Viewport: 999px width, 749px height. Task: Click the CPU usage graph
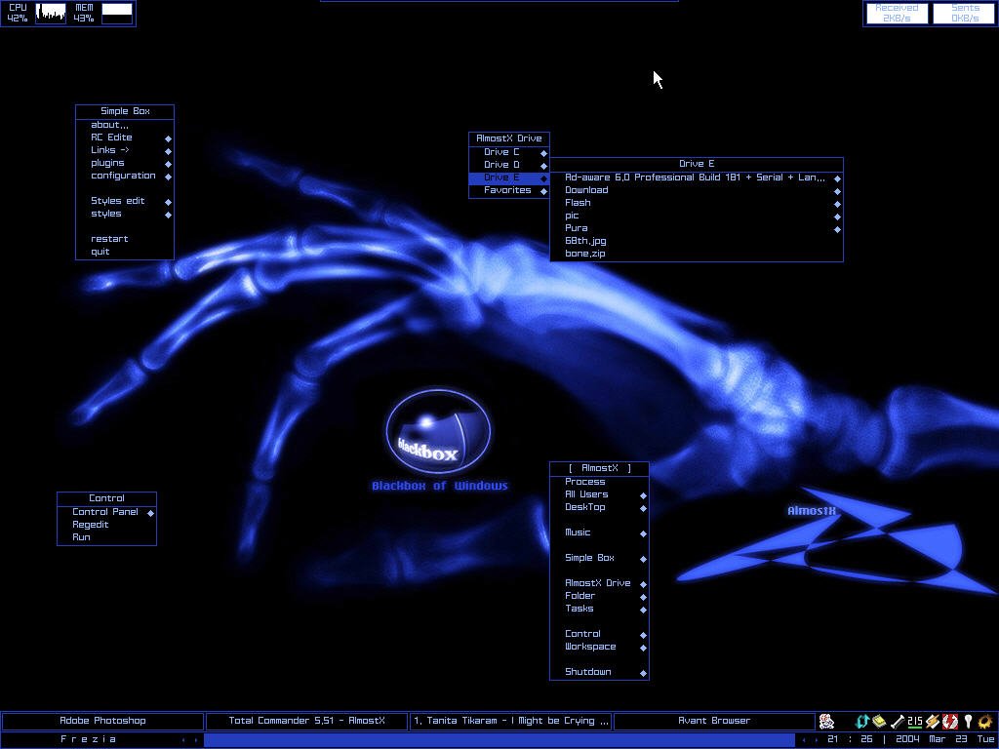click(51, 14)
